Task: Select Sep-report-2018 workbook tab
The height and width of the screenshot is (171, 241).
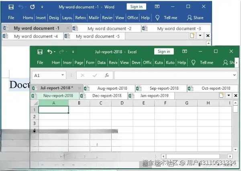Action: (x=161, y=88)
